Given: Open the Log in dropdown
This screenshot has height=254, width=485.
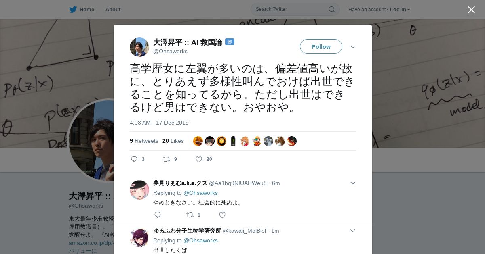Looking at the screenshot, I should pos(400,10).
